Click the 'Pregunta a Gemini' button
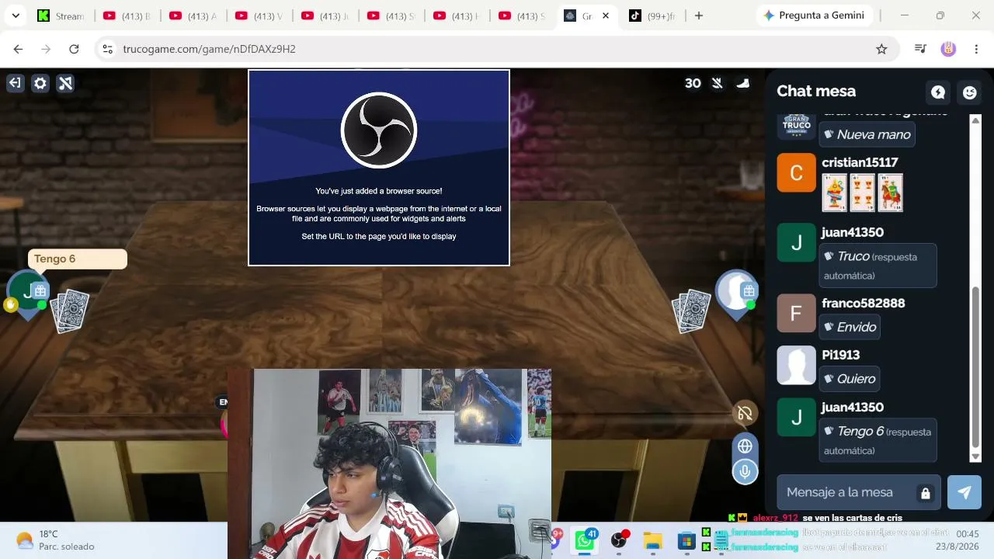Screen dimensions: 994x559 click(815, 16)
